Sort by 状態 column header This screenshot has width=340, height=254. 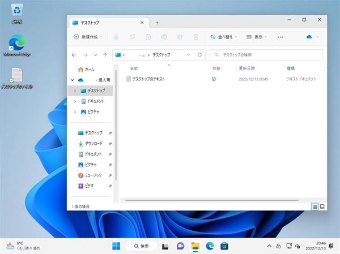[x=216, y=68]
